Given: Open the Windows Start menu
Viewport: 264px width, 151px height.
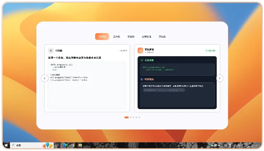Looking at the screenshot, I should click(6, 145).
